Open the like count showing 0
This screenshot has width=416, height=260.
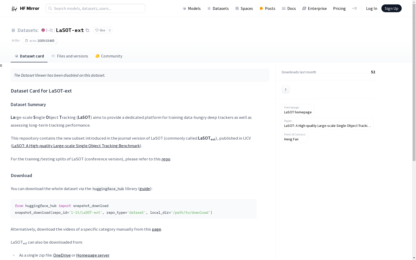click(x=110, y=30)
